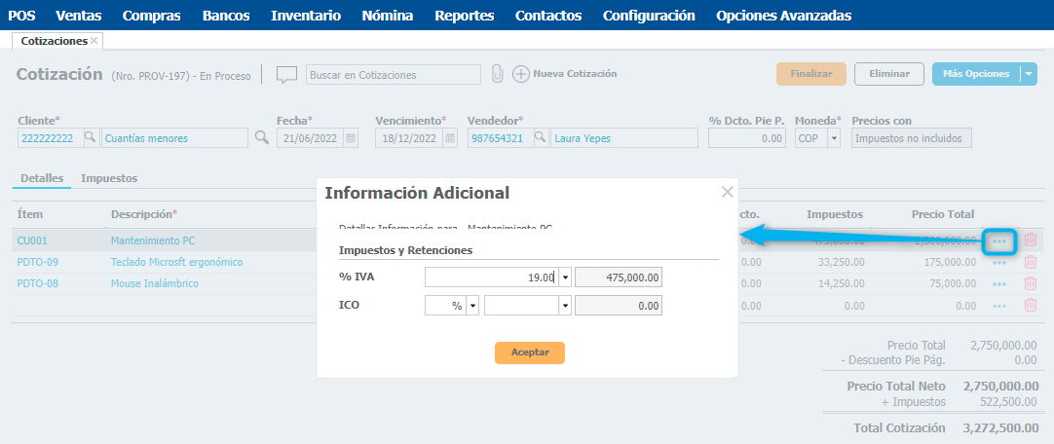This screenshot has width=1054, height=444.
Task: Click the Finalizar button
Action: click(810, 74)
